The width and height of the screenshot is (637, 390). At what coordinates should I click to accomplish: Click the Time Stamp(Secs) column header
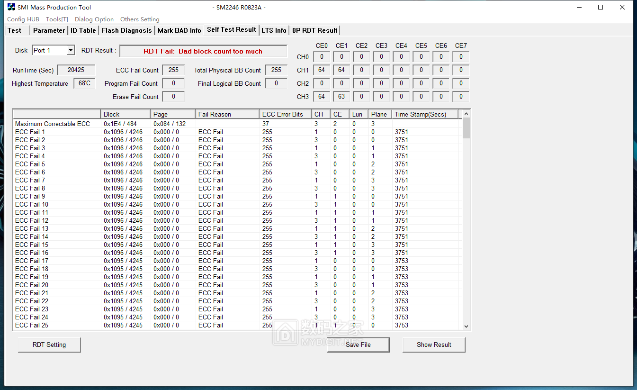click(426, 114)
